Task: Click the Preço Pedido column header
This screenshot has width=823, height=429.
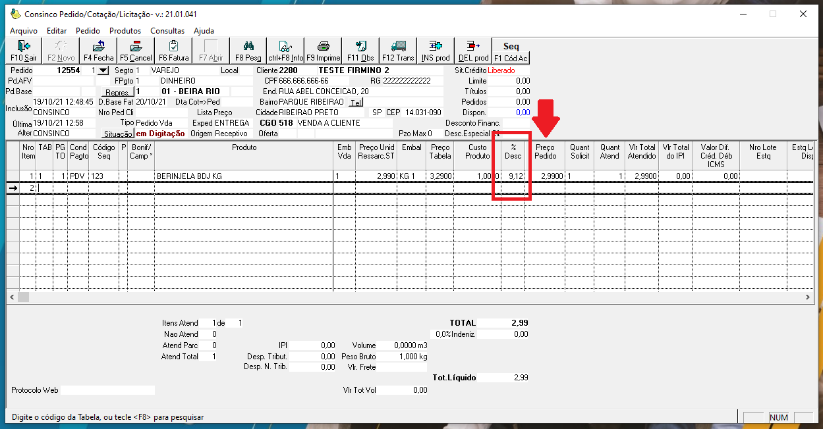Action: click(x=545, y=156)
